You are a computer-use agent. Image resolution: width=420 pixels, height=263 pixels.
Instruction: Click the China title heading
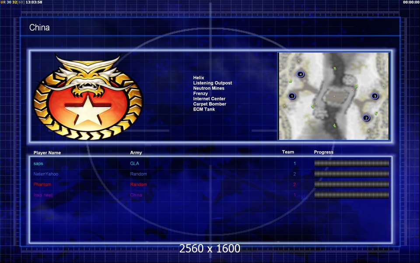39,27
